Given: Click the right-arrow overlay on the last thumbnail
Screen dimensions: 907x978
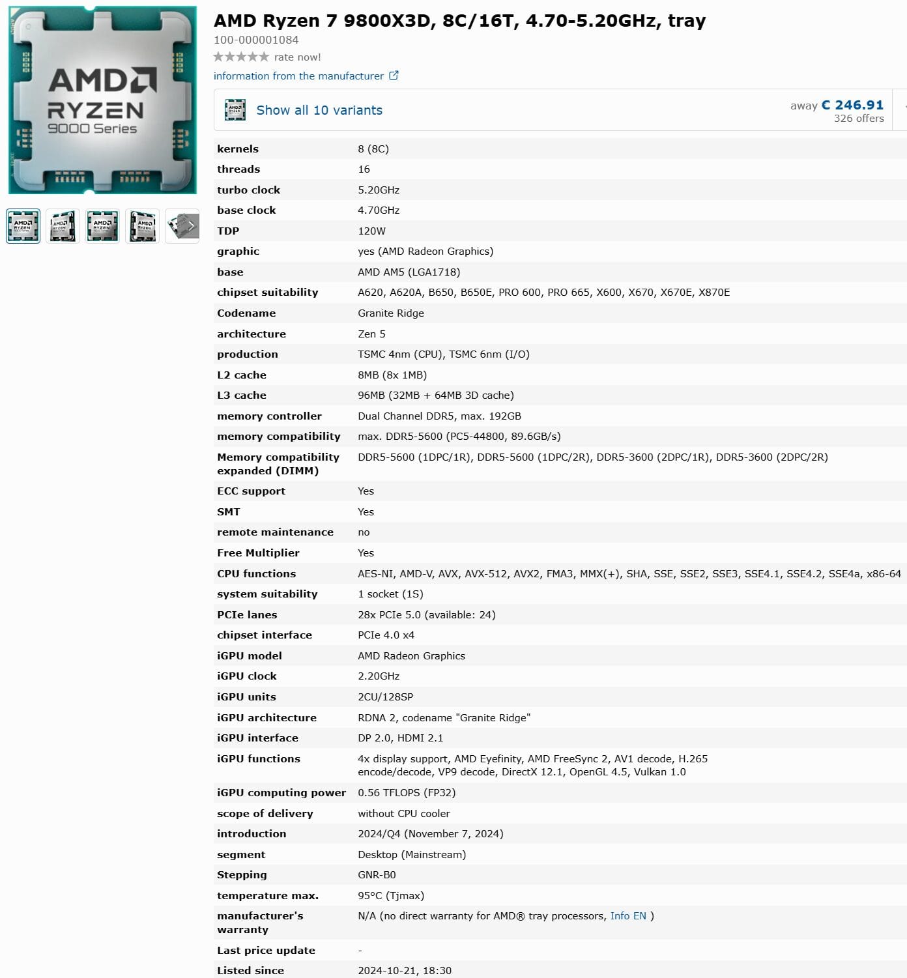Looking at the screenshot, I should (x=190, y=225).
